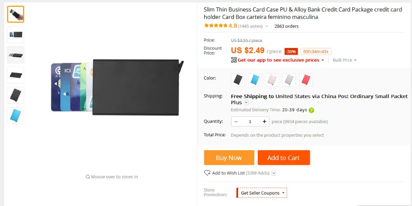Click the QR code icon for app prices

234,60
